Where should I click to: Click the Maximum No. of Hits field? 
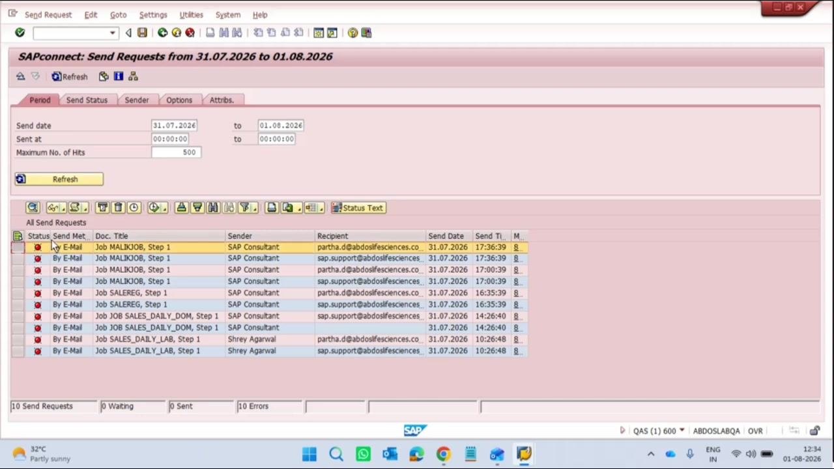coord(176,152)
